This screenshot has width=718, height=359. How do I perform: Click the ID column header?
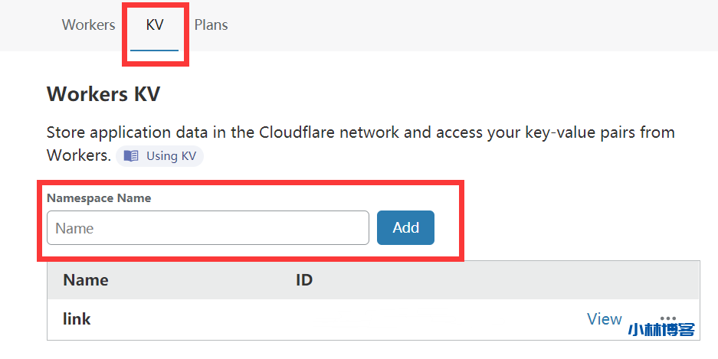pyautogui.click(x=304, y=279)
